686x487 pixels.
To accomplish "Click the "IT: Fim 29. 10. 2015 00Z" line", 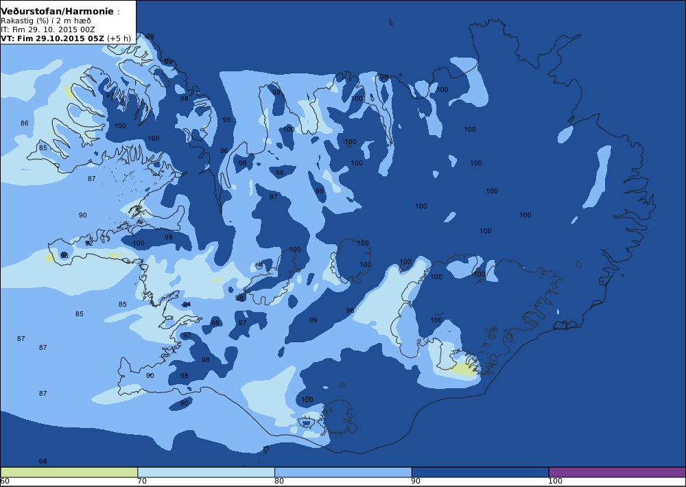I will coord(47,29).
